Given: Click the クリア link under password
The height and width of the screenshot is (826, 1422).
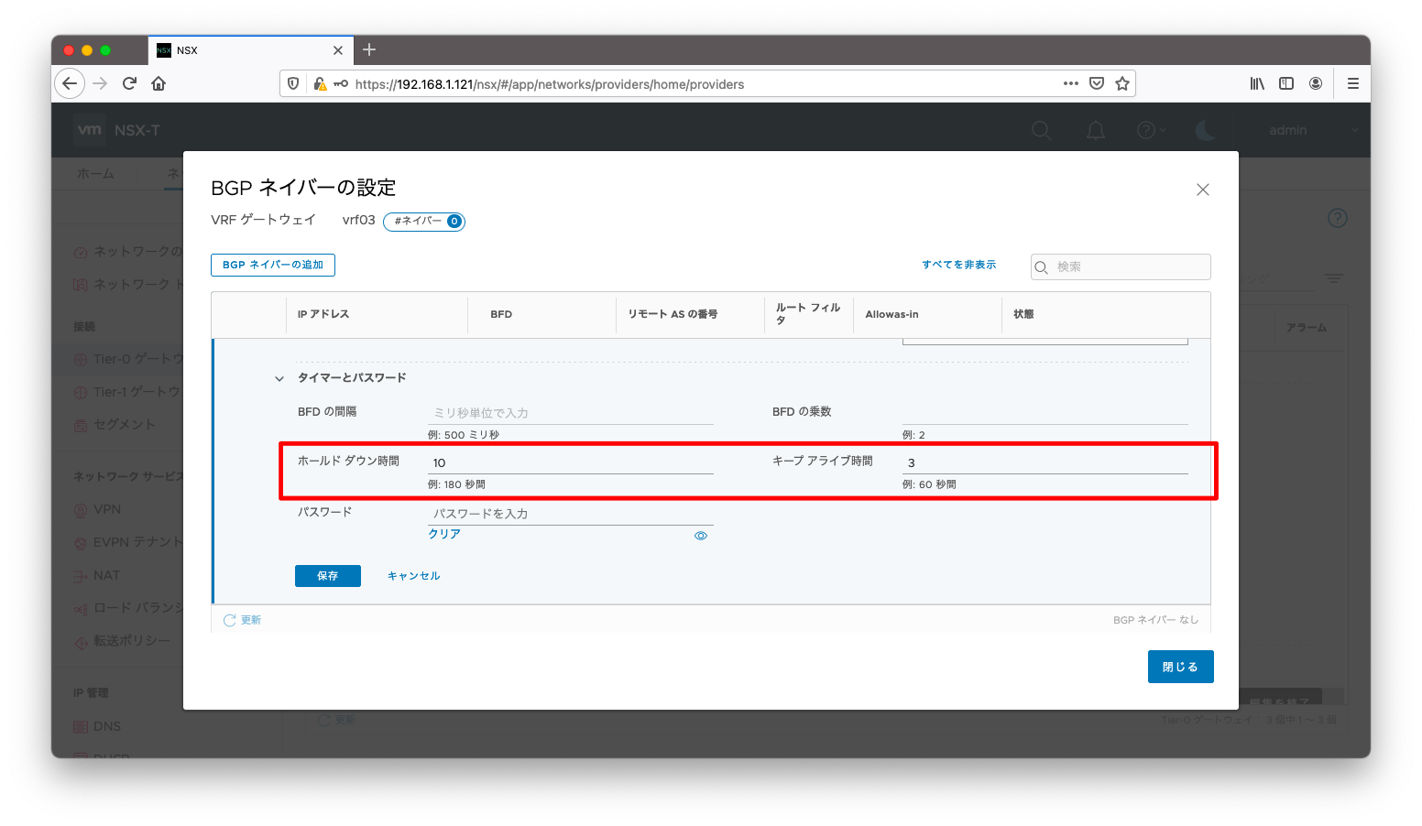Looking at the screenshot, I should (444, 534).
